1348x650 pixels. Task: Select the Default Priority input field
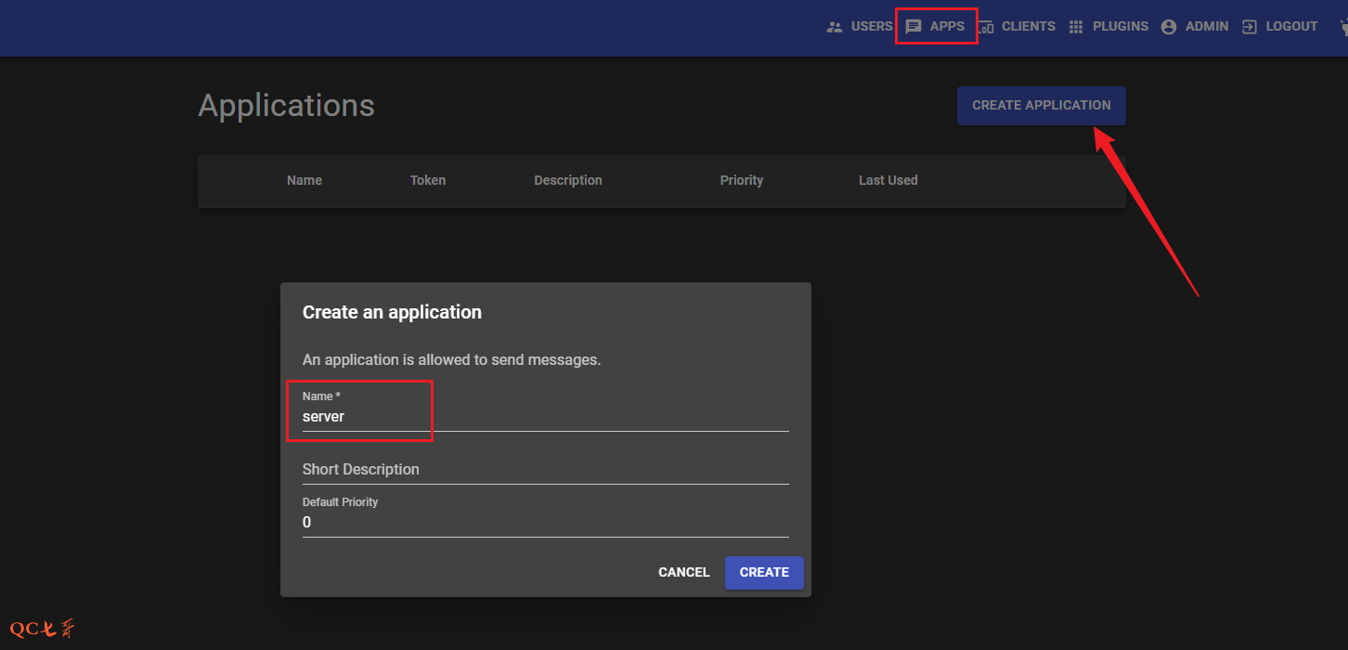pos(545,523)
